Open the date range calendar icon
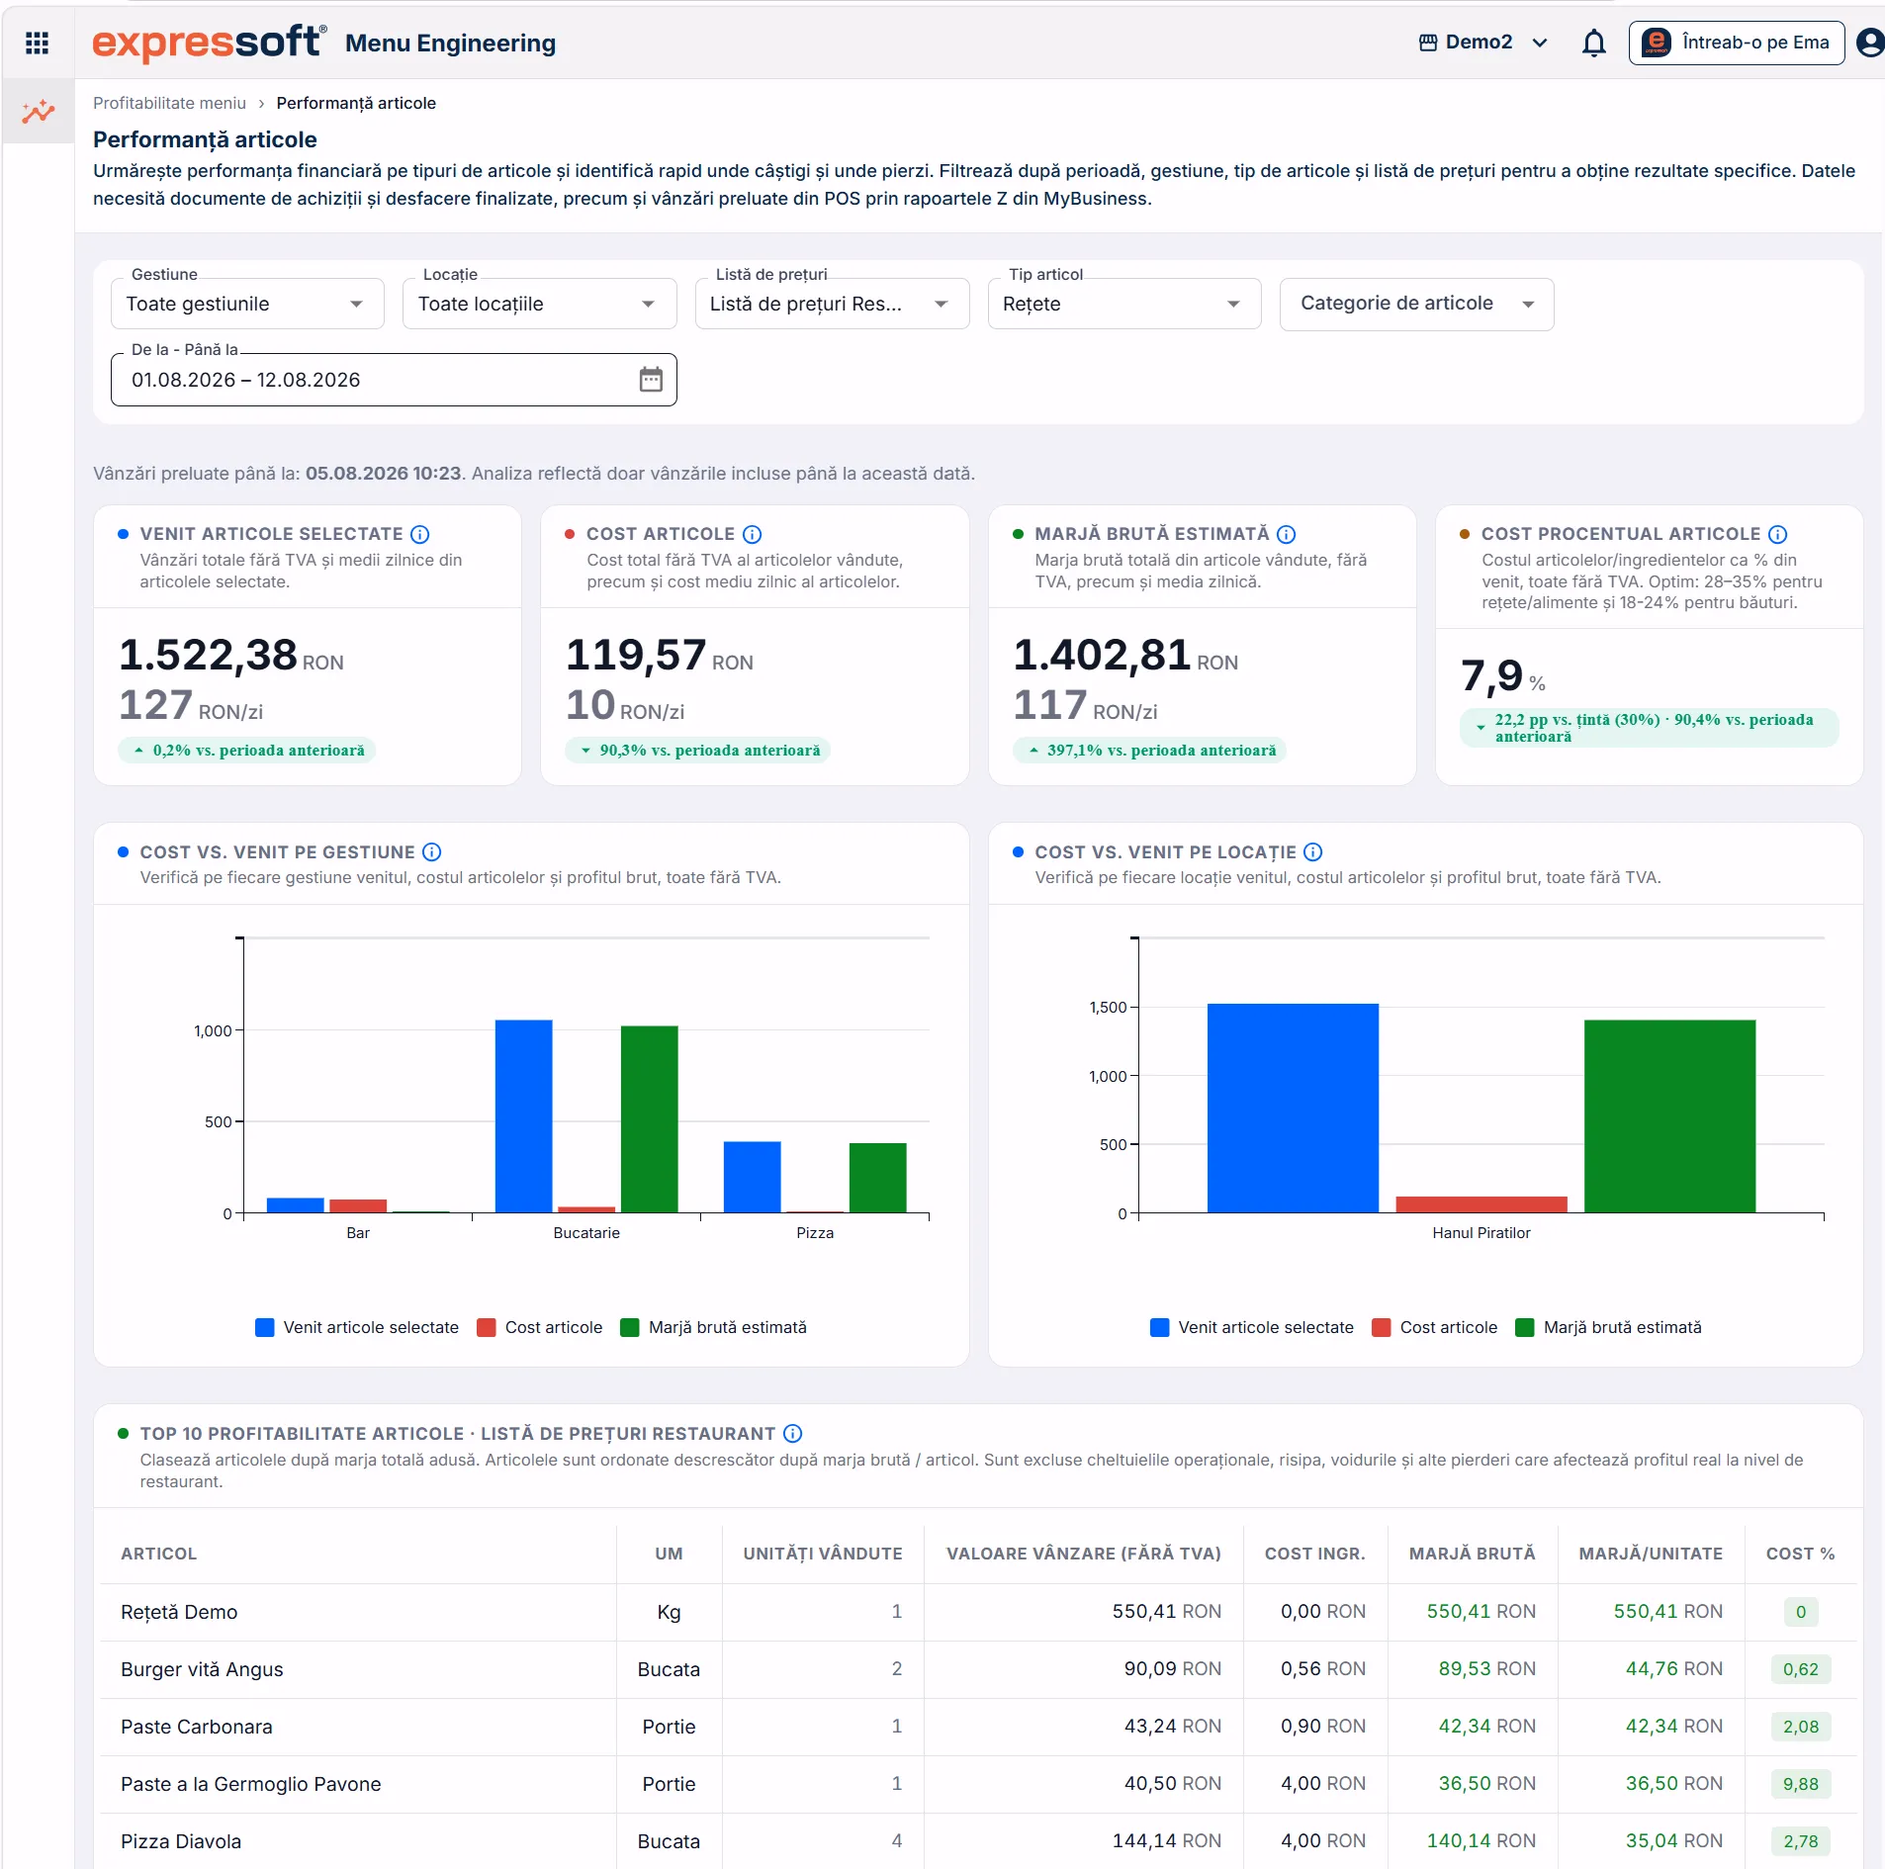The width and height of the screenshot is (1885, 1869). pyautogui.click(x=650, y=380)
